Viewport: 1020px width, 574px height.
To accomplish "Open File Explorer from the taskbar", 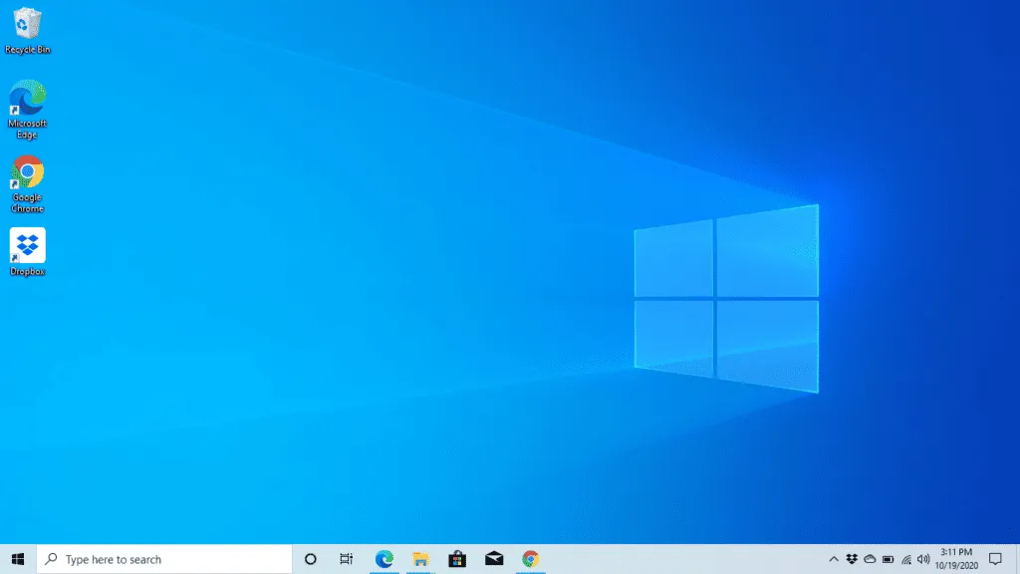I will point(420,559).
